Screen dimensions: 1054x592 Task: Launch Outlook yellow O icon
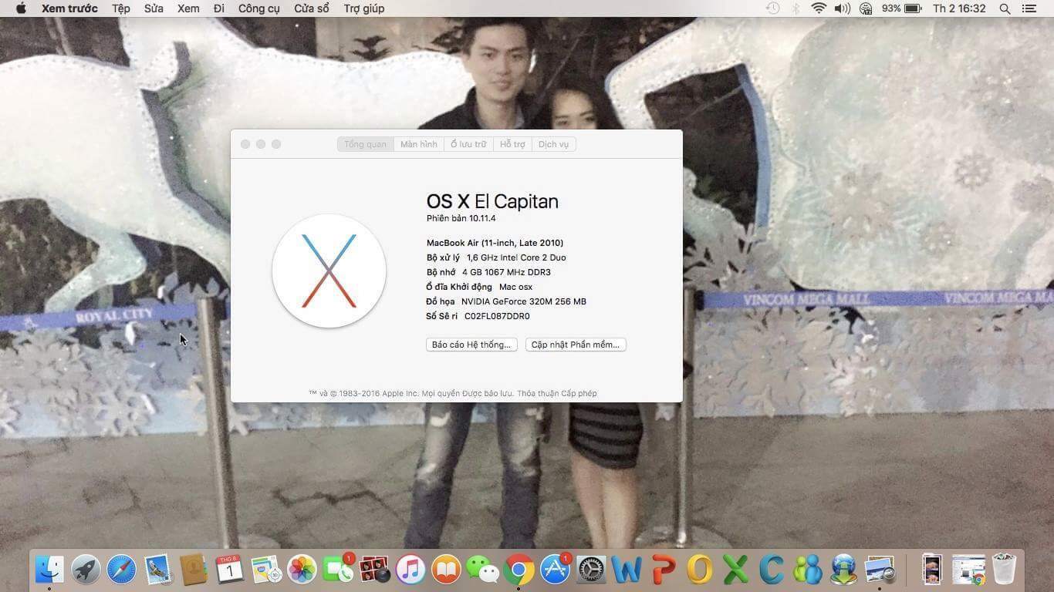(700, 570)
